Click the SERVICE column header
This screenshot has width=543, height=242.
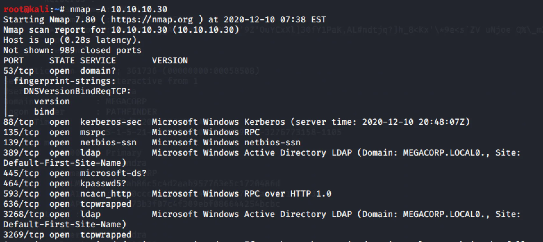(x=98, y=60)
